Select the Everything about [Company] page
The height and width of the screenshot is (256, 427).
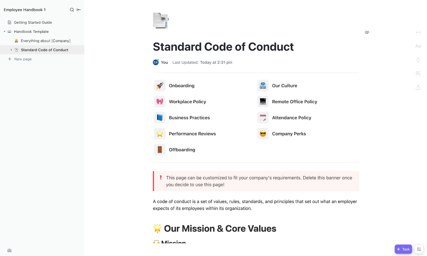click(45, 41)
